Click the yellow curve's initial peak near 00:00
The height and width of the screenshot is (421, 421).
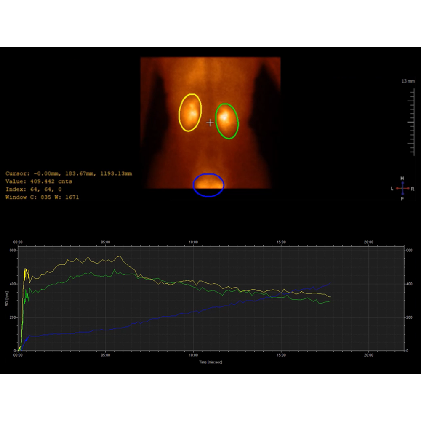coord(26,269)
